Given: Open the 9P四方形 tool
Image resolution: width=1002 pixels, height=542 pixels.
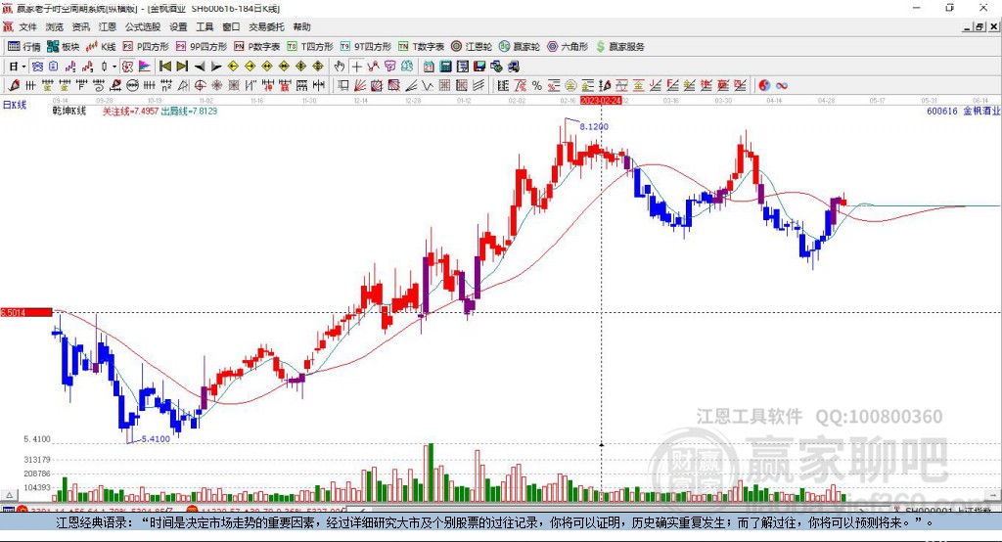Looking at the screenshot, I should (x=202, y=47).
